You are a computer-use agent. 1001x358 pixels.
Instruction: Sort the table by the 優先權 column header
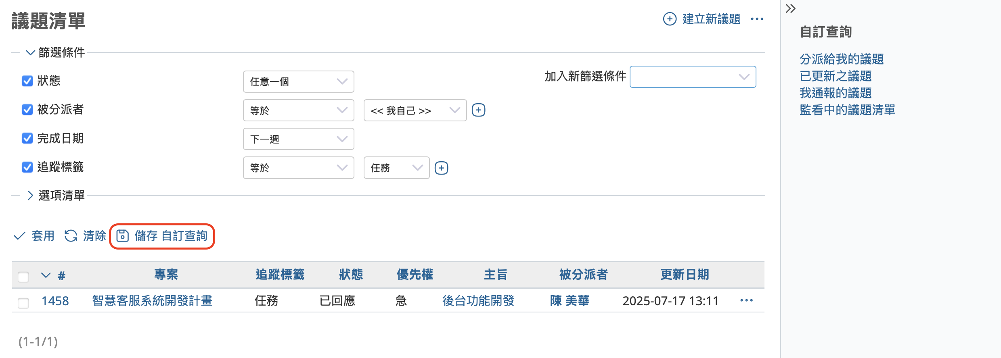click(x=415, y=275)
